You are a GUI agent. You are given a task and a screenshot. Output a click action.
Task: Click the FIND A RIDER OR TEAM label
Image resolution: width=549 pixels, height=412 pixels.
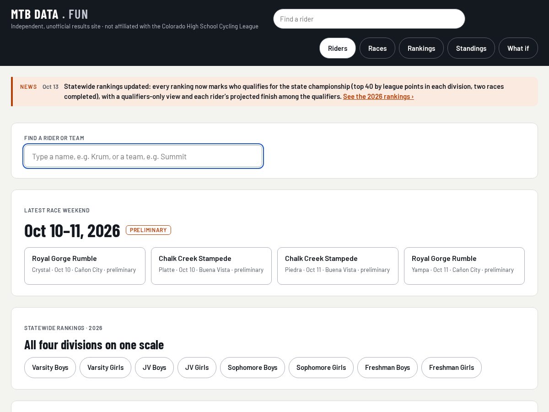pyautogui.click(x=54, y=138)
